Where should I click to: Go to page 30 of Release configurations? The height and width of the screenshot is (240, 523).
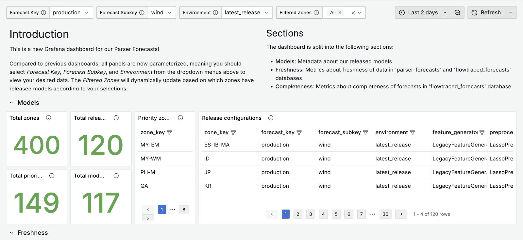point(385,214)
